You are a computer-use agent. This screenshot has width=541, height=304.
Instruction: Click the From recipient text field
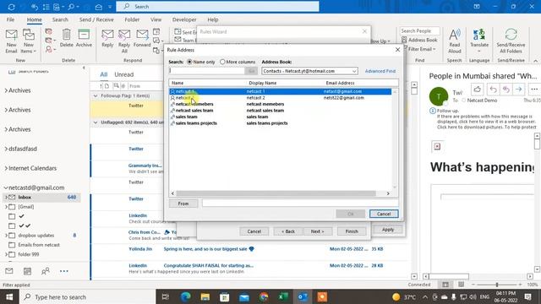click(300, 204)
